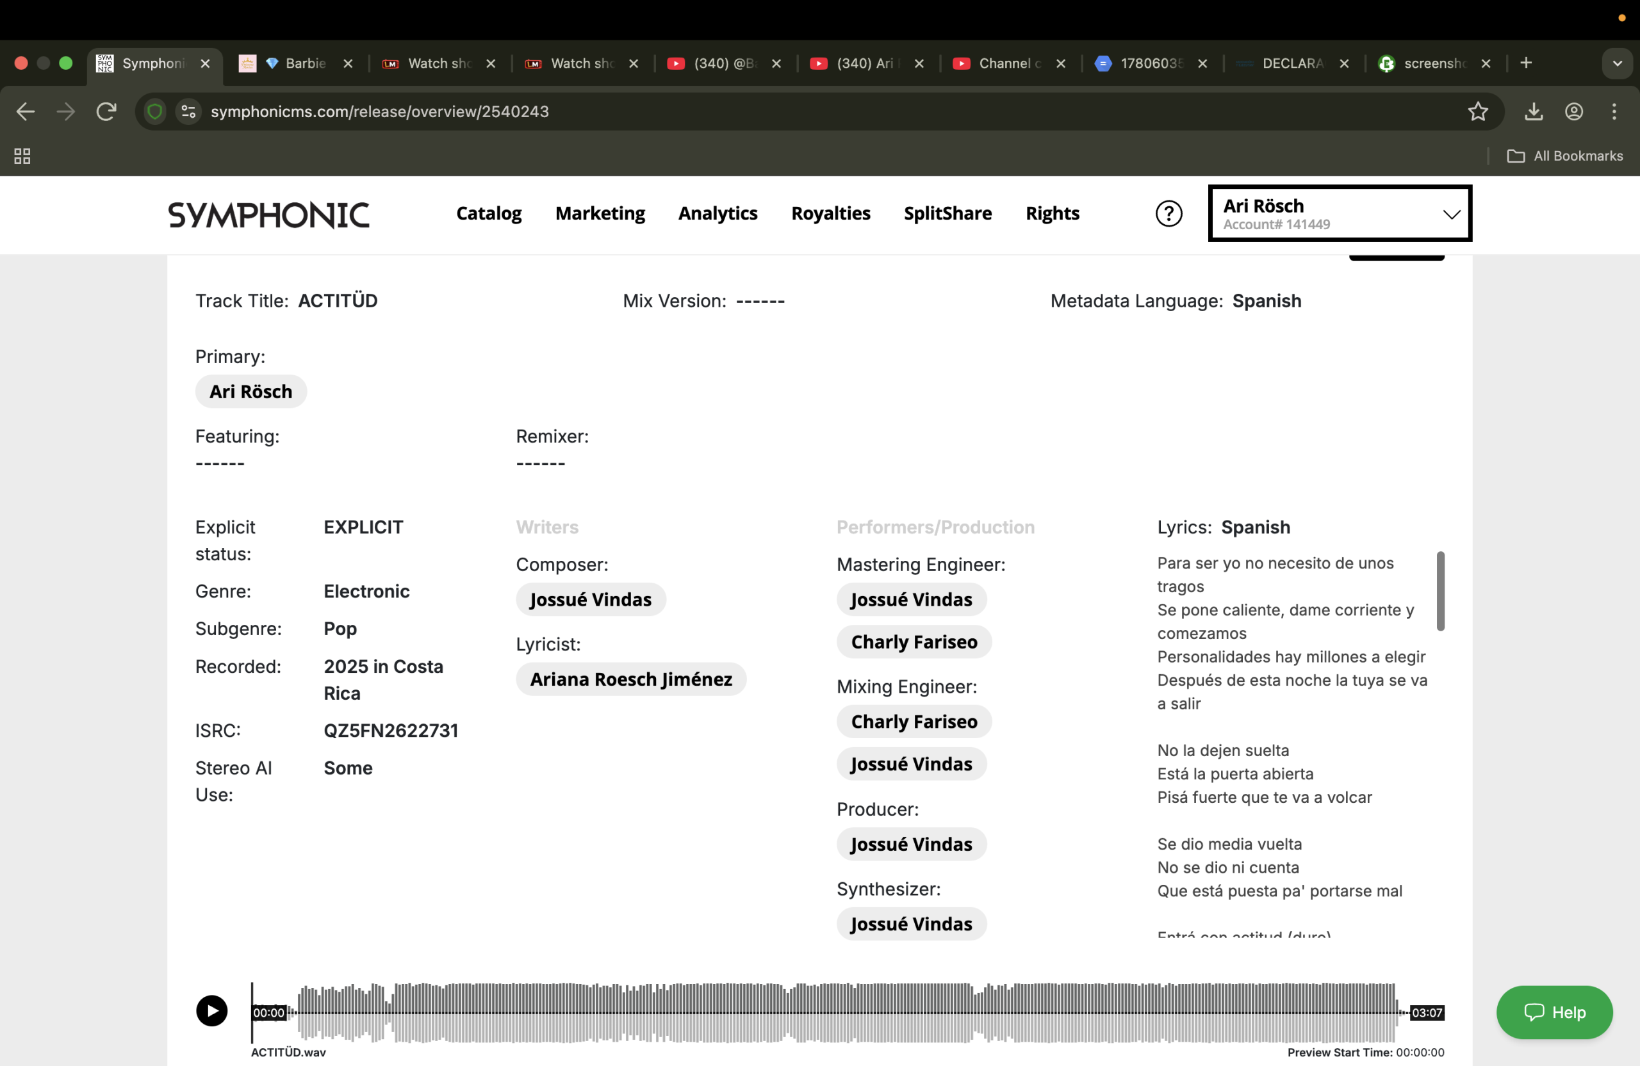Open the browser downloads icon

[1533, 111]
